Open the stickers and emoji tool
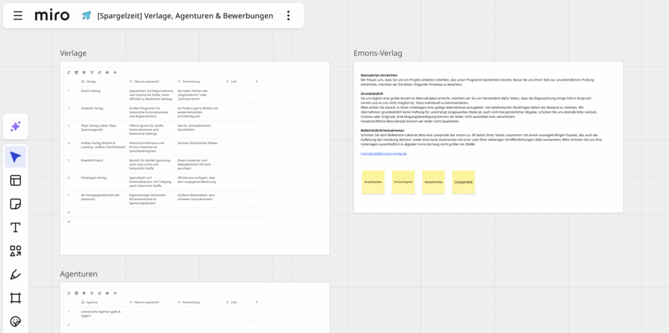The width and height of the screenshot is (669, 333). click(16, 321)
